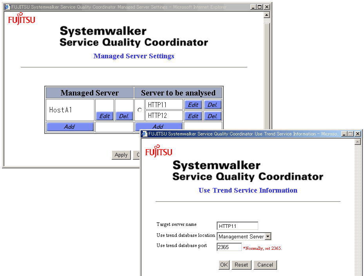Add a new managed server
This screenshot has height=276, width=364.
[70, 127]
